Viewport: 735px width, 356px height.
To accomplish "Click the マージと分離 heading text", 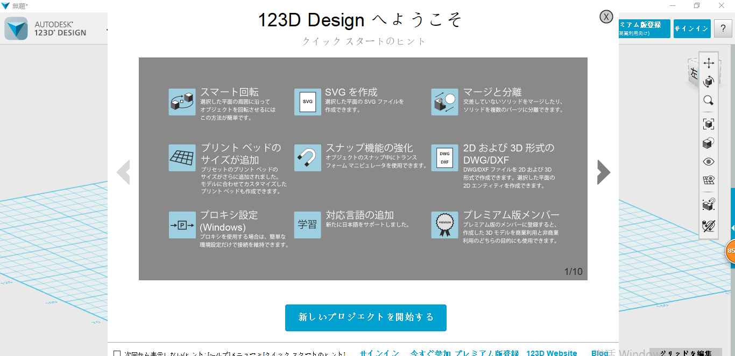I will pos(492,92).
